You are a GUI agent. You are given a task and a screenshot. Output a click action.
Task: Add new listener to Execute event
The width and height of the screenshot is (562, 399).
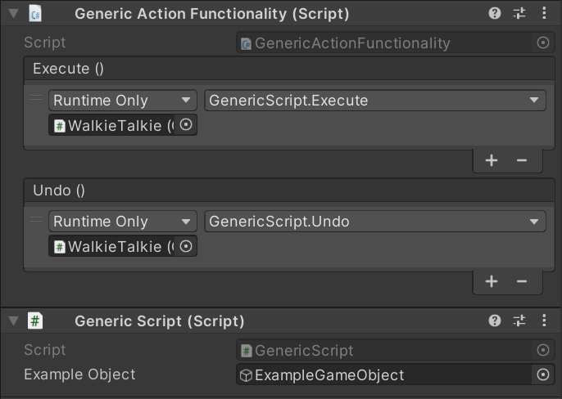pos(492,160)
